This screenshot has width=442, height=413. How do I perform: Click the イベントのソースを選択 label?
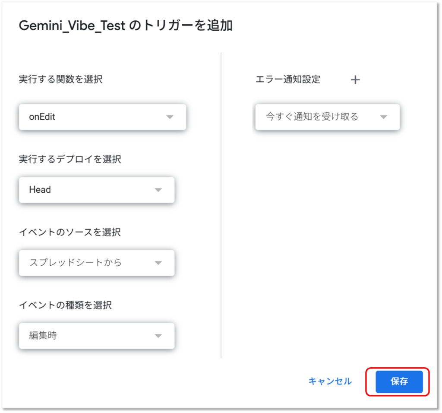pos(70,232)
